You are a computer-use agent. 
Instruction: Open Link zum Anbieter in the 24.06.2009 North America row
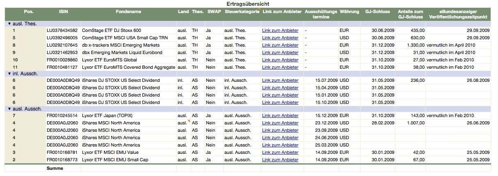(x=280, y=138)
